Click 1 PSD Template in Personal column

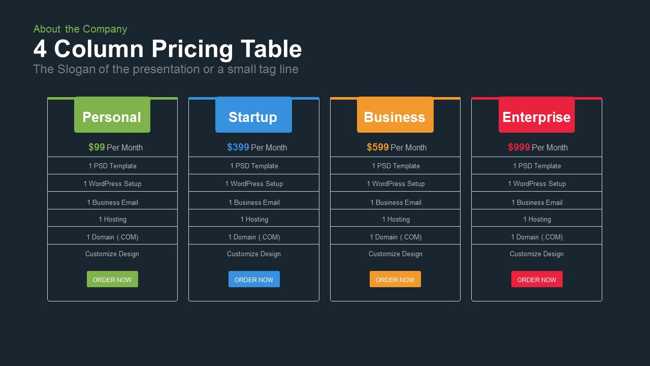112,166
